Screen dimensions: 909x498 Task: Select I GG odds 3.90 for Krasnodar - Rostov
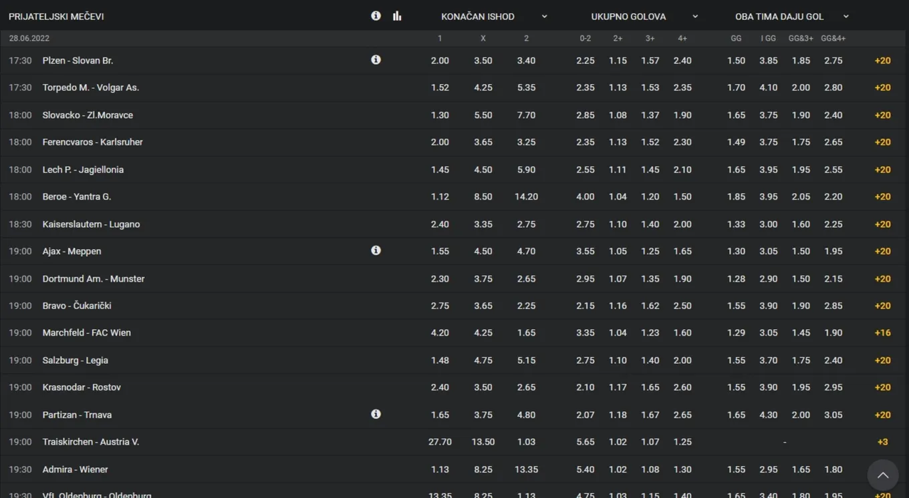click(769, 387)
